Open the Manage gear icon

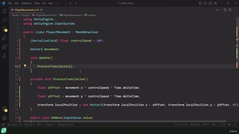click(4, 118)
